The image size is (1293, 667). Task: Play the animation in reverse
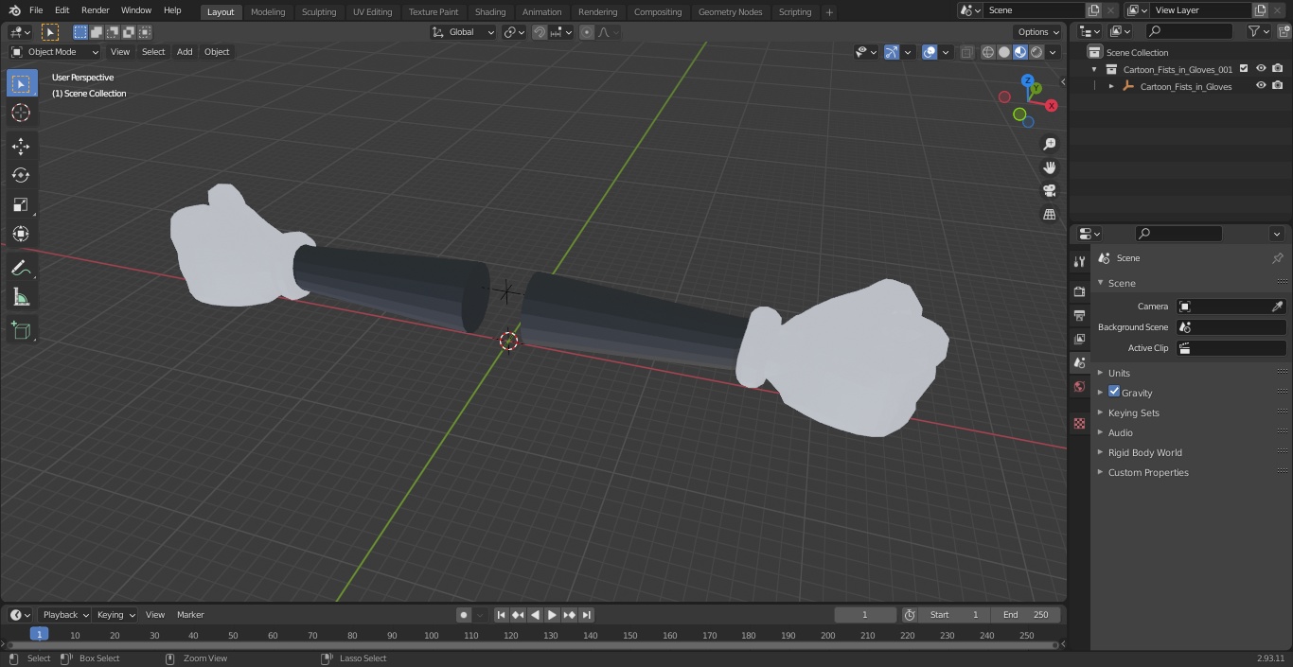coord(535,615)
